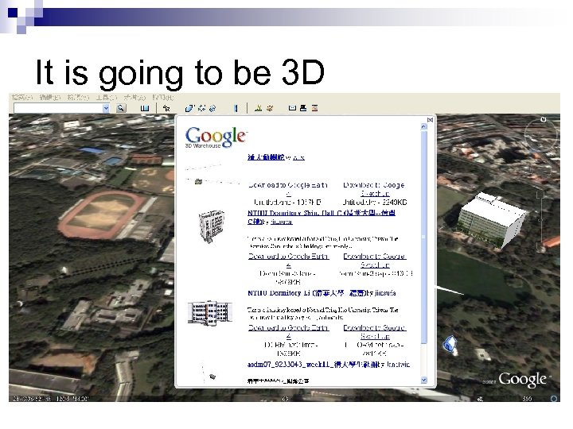This screenshot has width=573, height=429.
Task: Select the Add Polygon tool icon
Action: pyautogui.click(x=189, y=108)
